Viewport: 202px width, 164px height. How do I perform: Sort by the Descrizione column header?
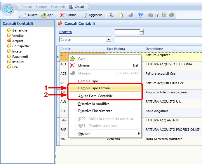tap(172, 49)
